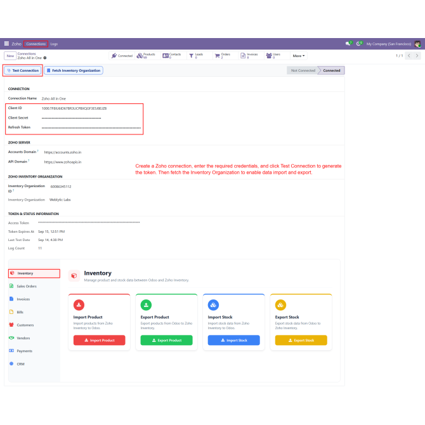Select the Invoices sidebar tab
Image resolution: width=425 pixels, height=425 pixels.
34,299
